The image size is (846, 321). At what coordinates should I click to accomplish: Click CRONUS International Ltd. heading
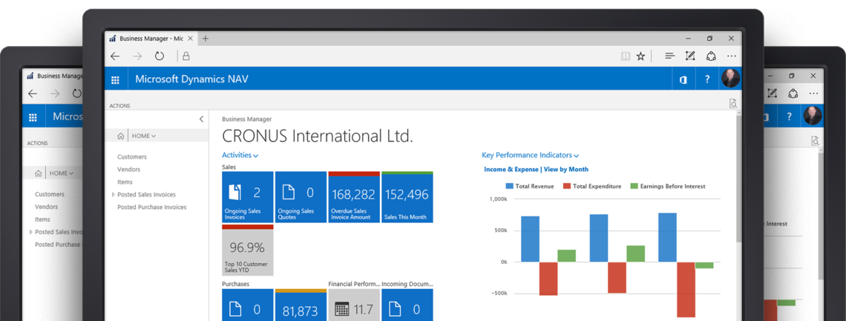(x=318, y=136)
